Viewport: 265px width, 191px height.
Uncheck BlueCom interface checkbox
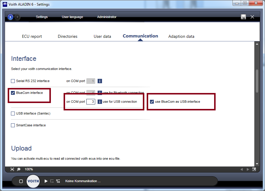pyautogui.click(x=13, y=93)
